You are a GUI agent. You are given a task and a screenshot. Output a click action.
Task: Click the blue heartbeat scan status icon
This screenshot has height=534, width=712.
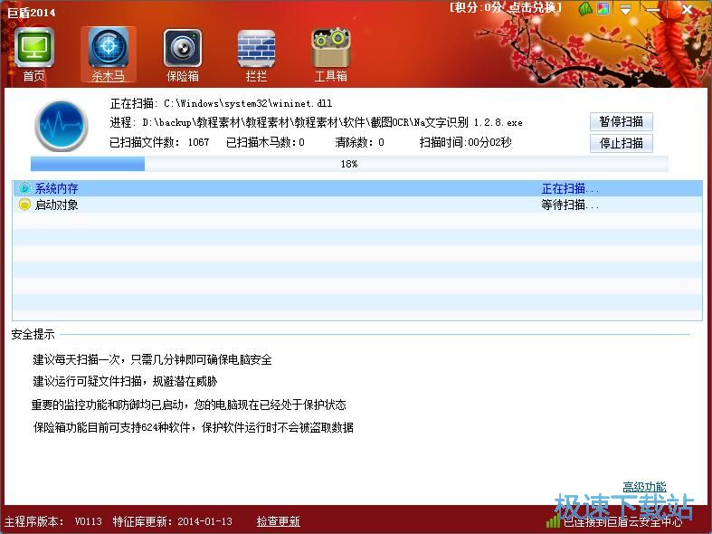62,125
